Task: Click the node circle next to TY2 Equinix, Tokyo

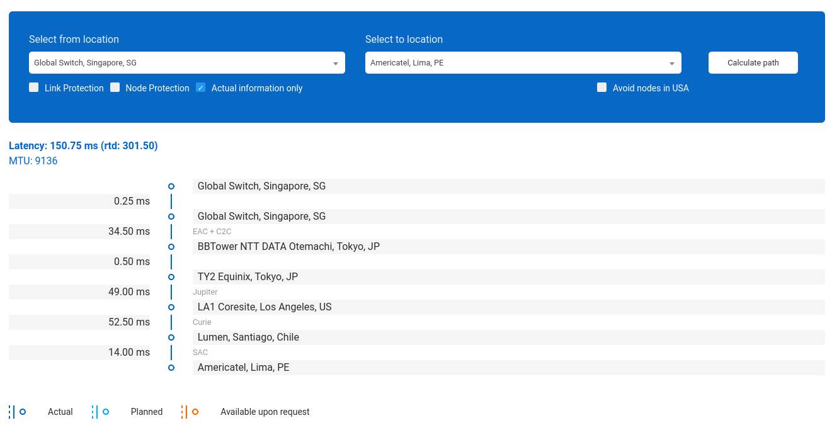Action: [171, 277]
